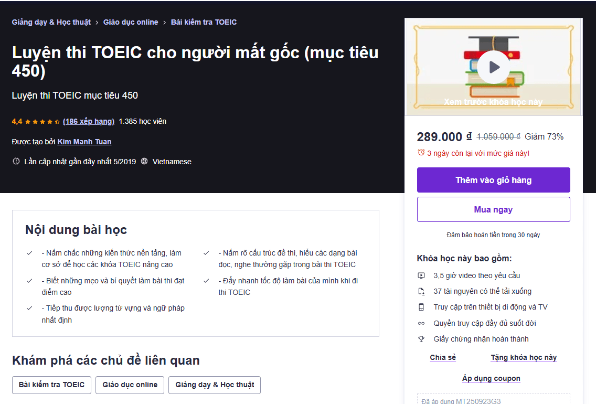Select the 'Bài kiểm tra TOEIC' topic tag
596x404 pixels.
click(x=52, y=385)
